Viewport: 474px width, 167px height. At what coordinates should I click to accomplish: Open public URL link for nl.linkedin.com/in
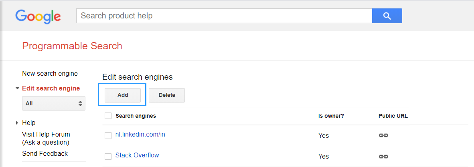[383, 135]
